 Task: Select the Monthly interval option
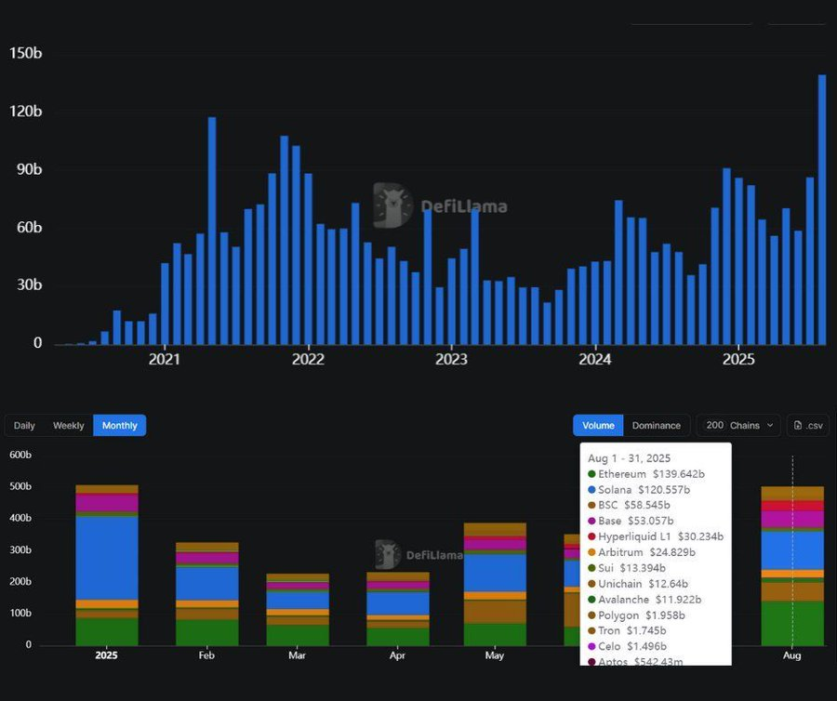point(120,426)
